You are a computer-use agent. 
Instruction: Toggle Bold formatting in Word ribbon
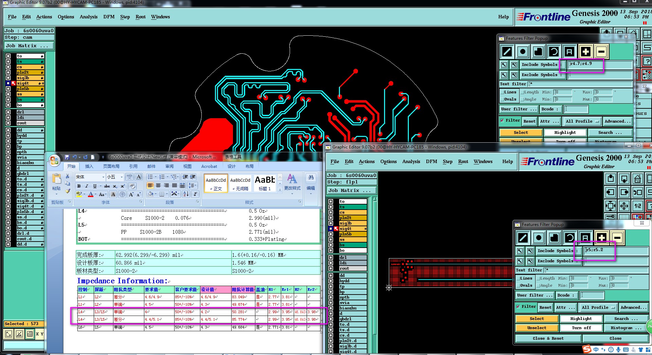pyautogui.click(x=79, y=186)
